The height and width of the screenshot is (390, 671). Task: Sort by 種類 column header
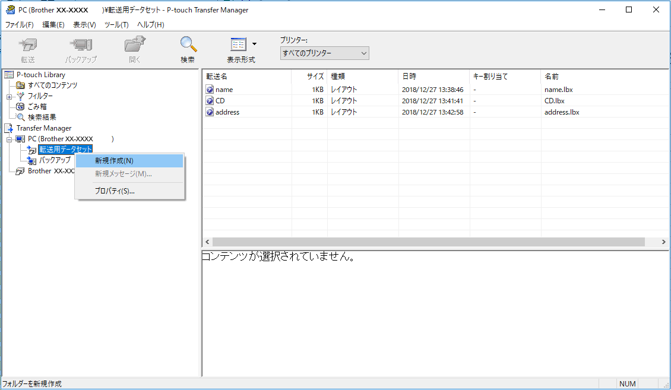pyautogui.click(x=362, y=77)
